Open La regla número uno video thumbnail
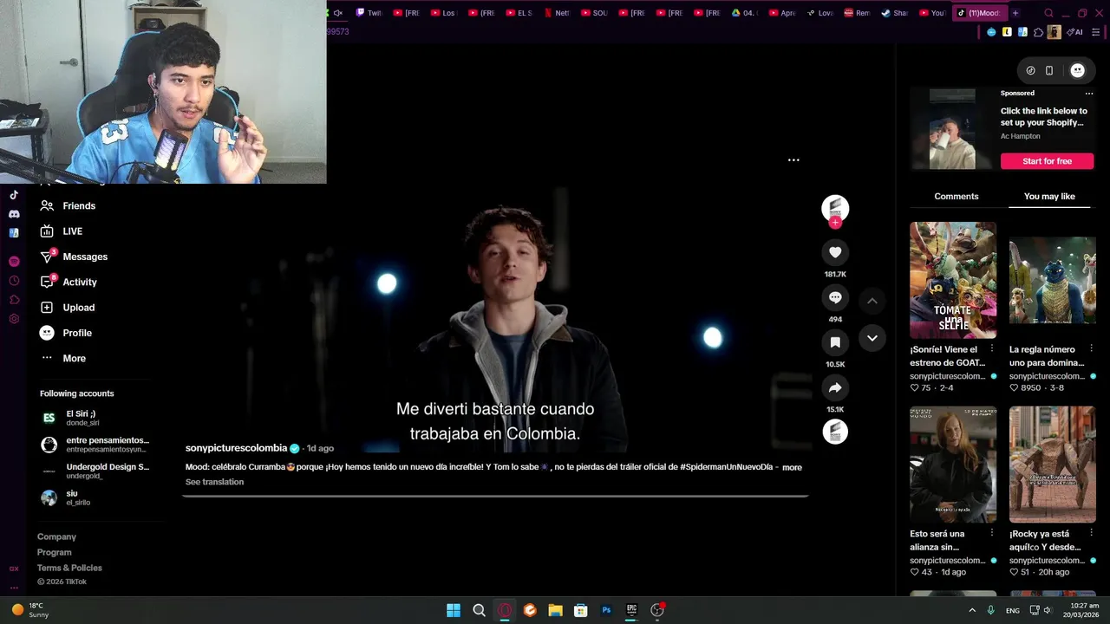Screen dimensions: 1110x624 pyautogui.click(x=1052, y=280)
